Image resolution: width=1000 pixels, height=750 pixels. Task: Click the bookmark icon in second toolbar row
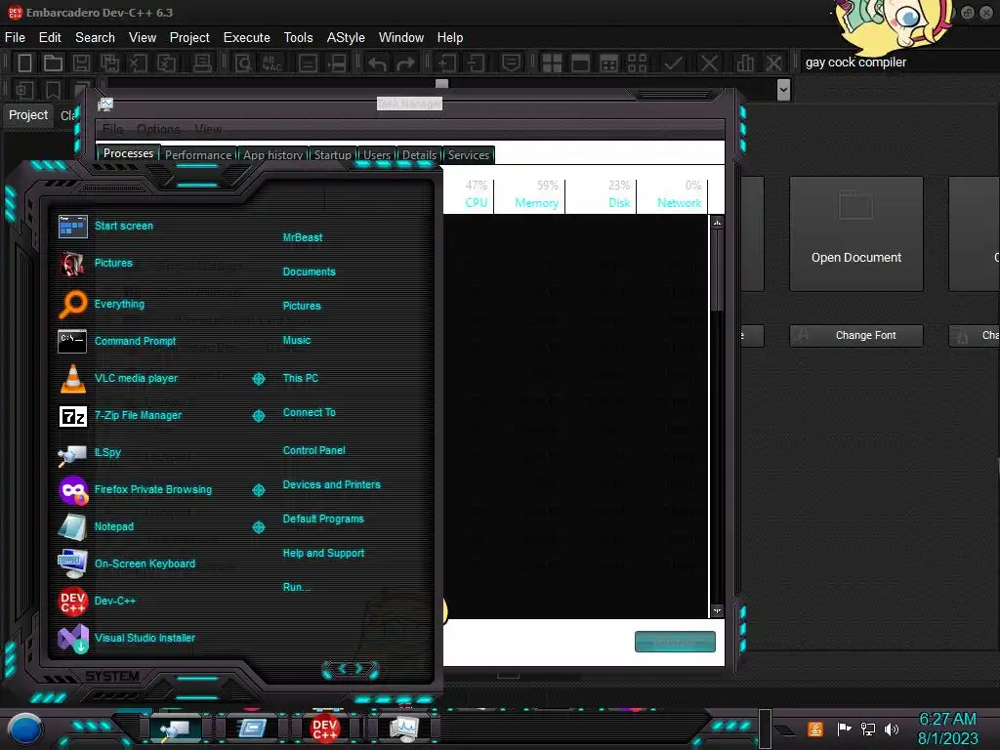(x=53, y=90)
